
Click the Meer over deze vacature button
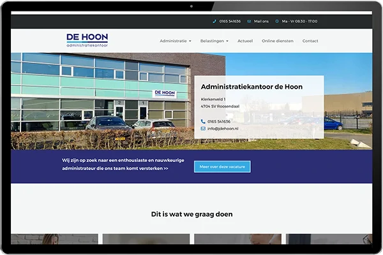tap(222, 166)
